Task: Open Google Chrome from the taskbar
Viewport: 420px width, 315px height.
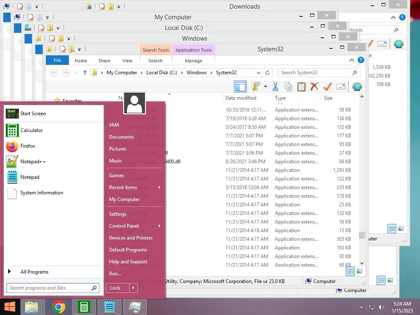Action: [x=59, y=307]
